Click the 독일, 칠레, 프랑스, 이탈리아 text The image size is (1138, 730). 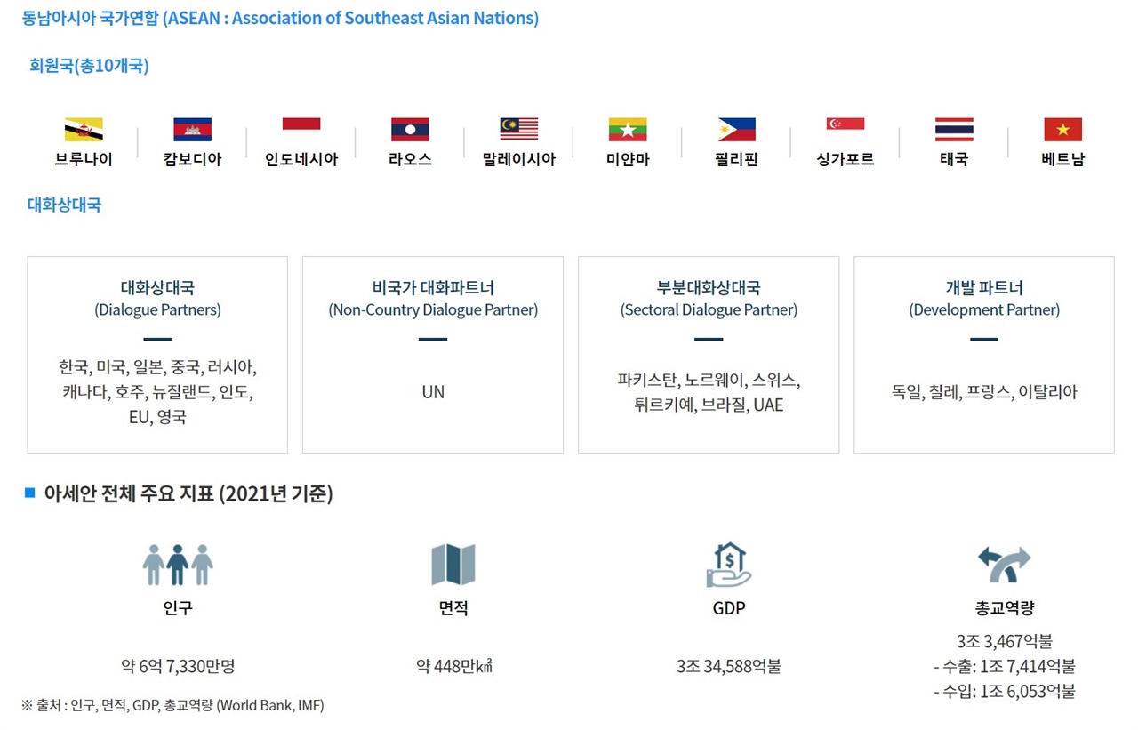984,392
